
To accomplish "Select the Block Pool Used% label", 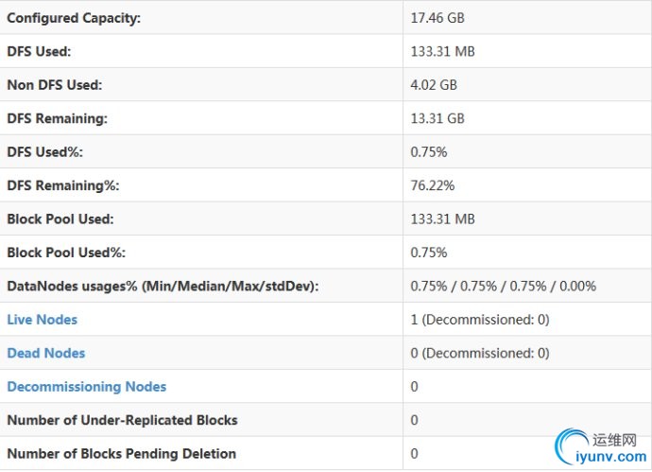I will pos(66,253).
